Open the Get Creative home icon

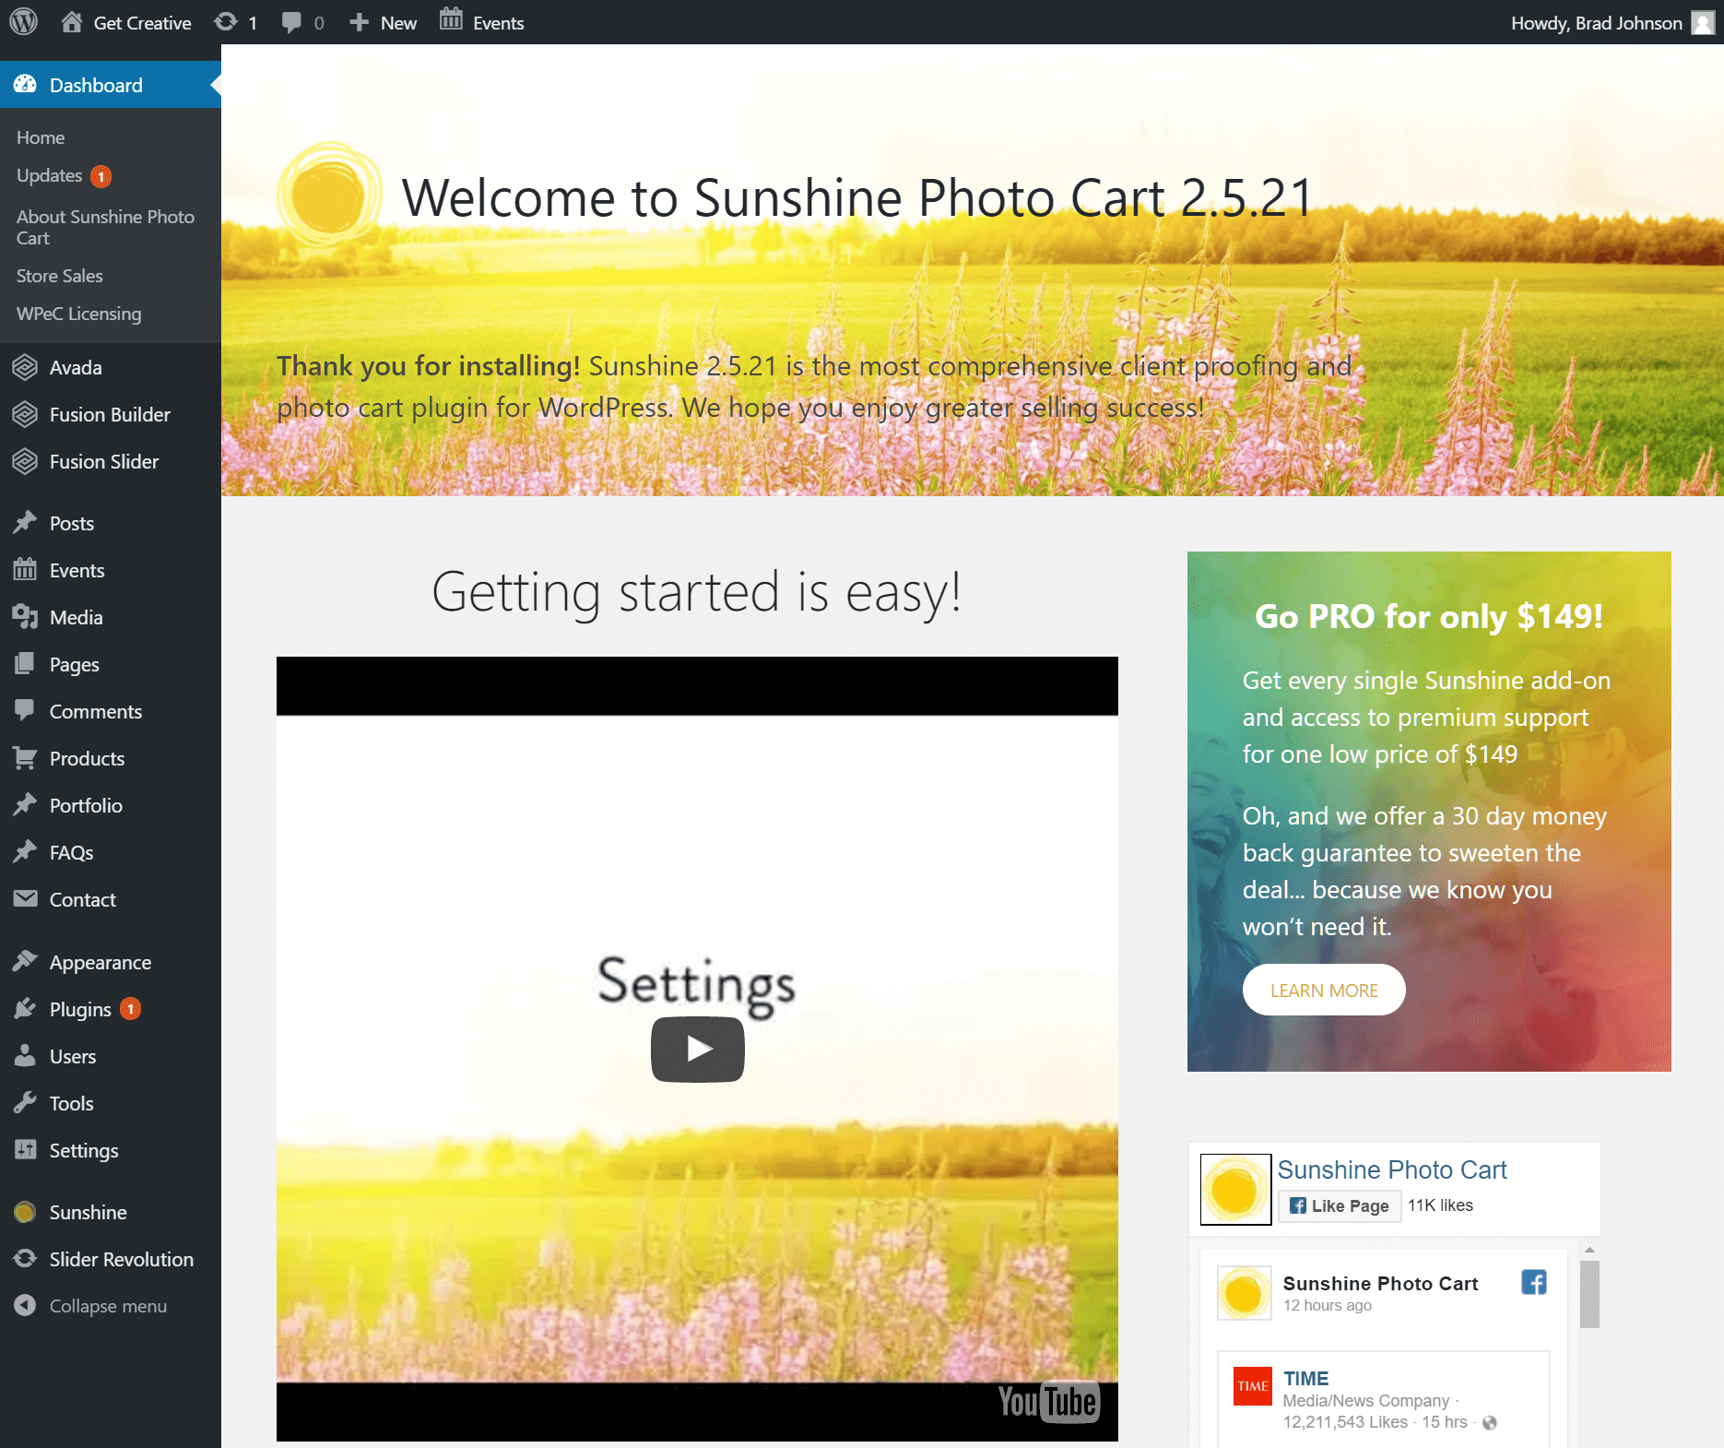[x=72, y=22]
